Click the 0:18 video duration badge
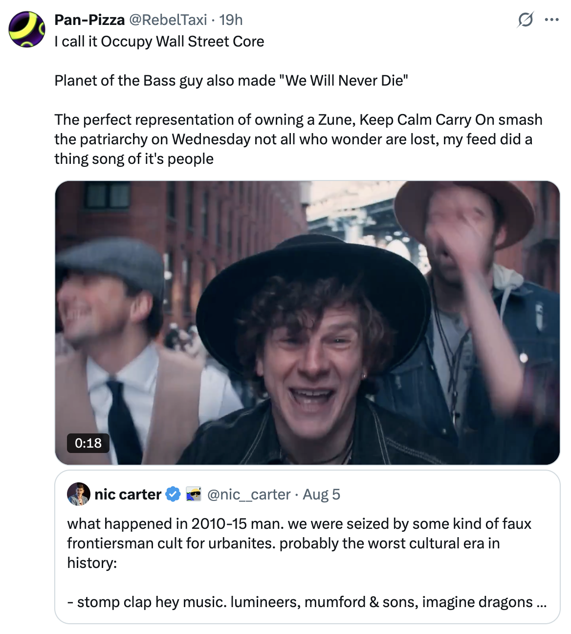Screen dimensions: 571x634 click(88, 443)
